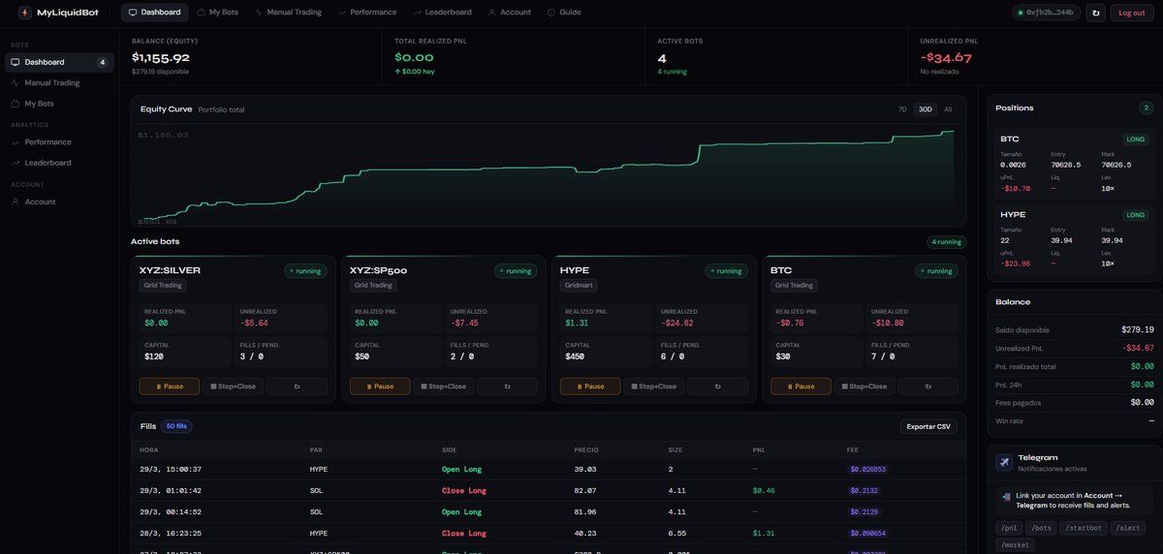Click the Log out button

pos(1132,13)
